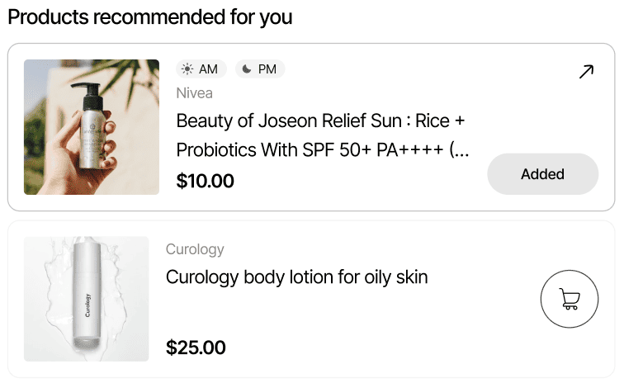Select the AM routine tag
This screenshot has width=624, height=383.
tap(201, 69)
